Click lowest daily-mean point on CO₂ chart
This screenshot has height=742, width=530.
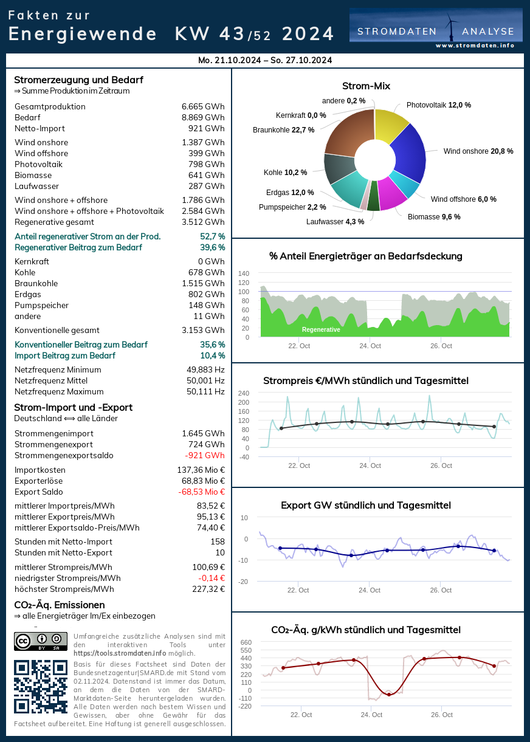click(x=389, y=695)
